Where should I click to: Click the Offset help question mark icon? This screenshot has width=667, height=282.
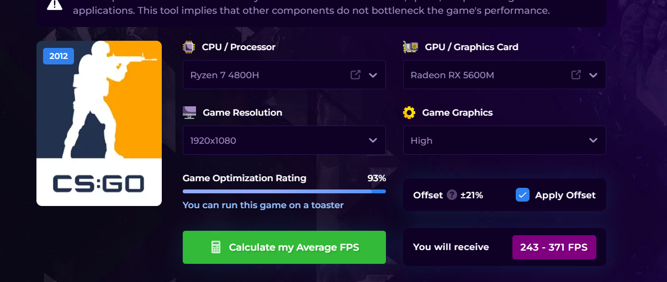coord(452,195)
